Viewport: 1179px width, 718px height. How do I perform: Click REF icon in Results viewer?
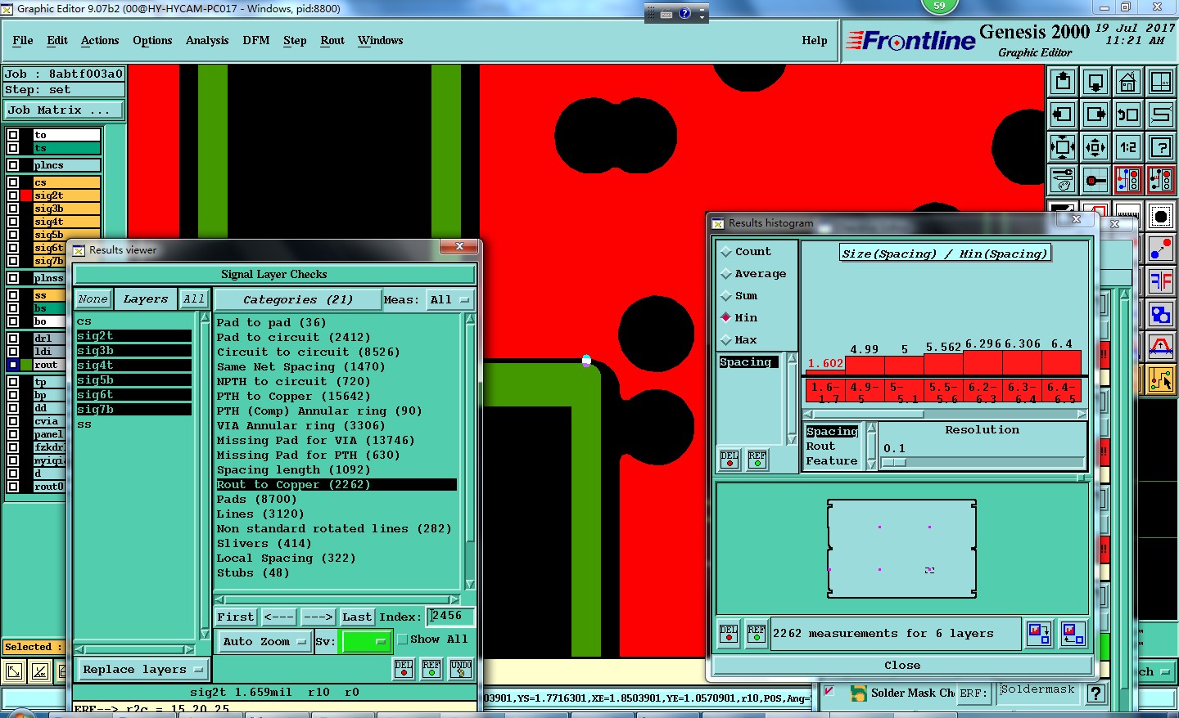[x=432, y=669]
